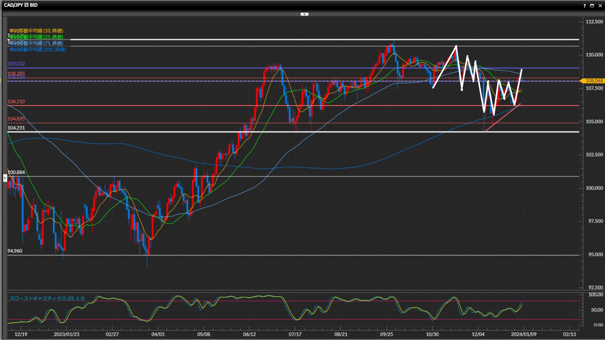Select the 100.884 horizontal line label
This screenshot has height=340, width=605.
coord(16,172)
